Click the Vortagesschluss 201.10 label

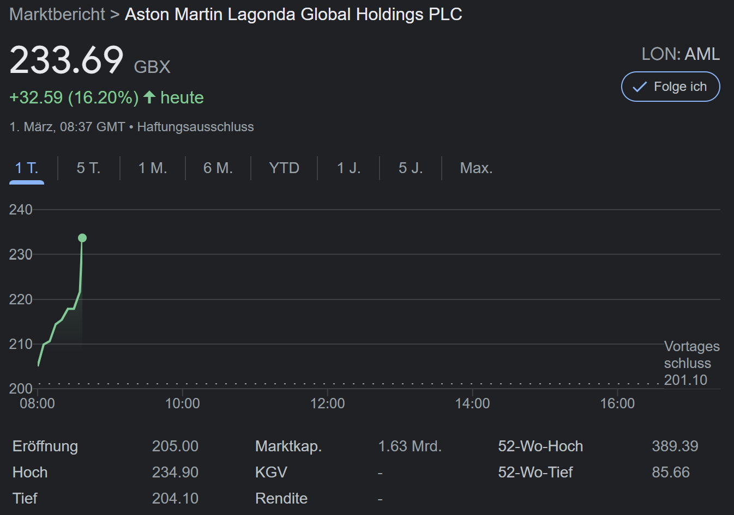pos(691,363)
